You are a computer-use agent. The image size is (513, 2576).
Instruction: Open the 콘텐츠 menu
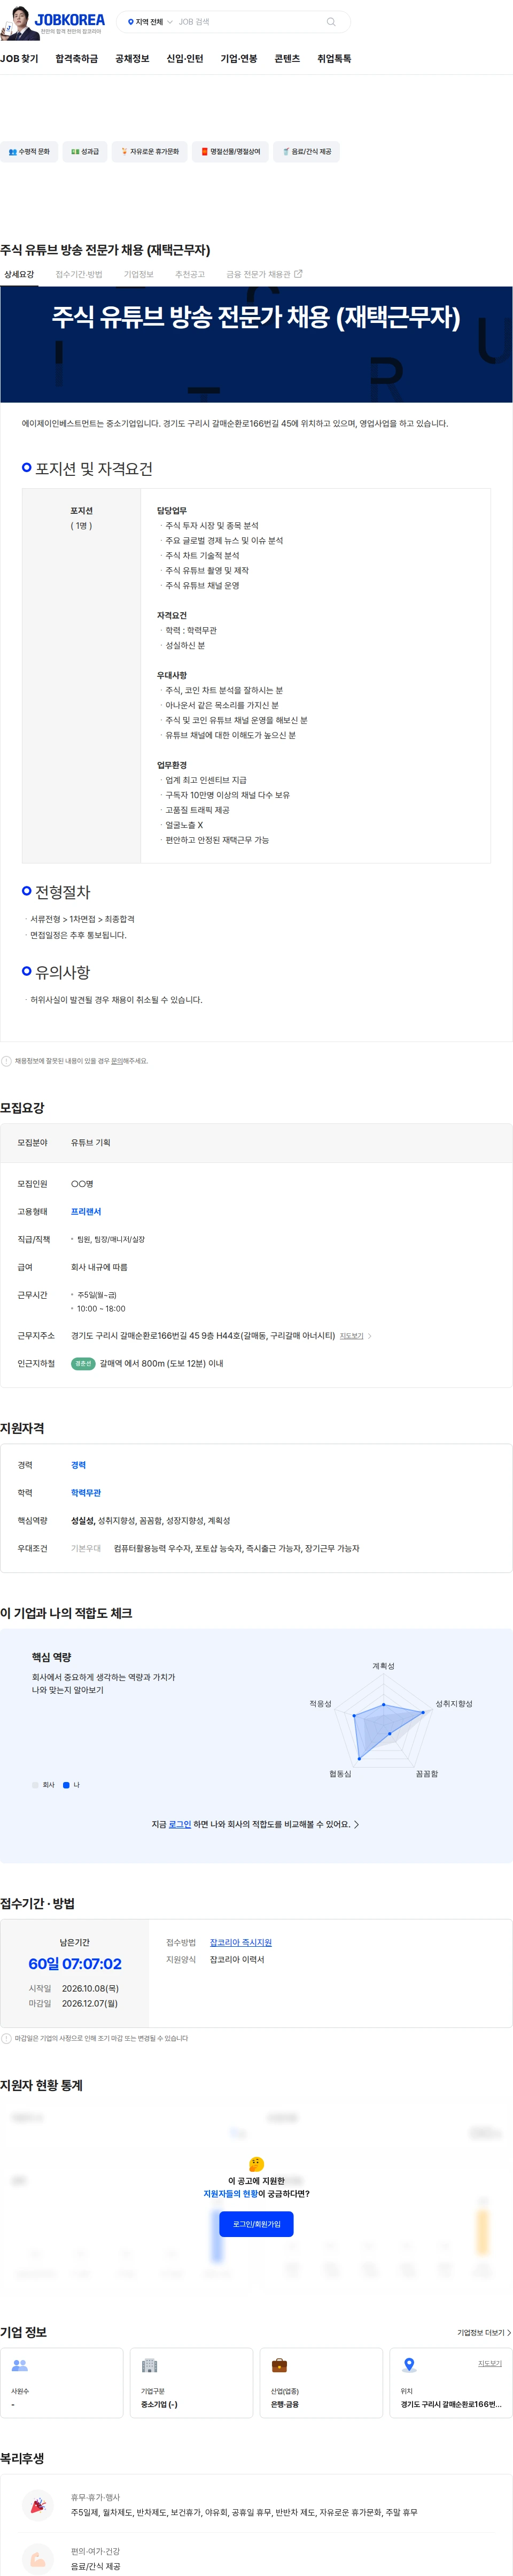(x=287, y=59)
